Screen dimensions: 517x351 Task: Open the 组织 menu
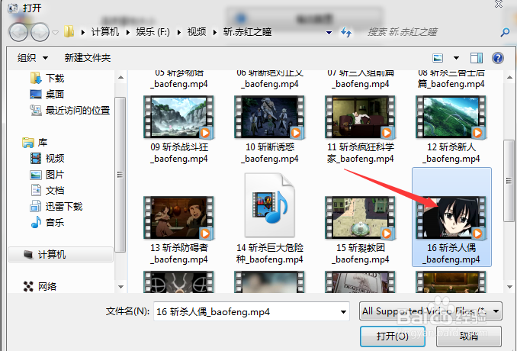pyautogui.click(x=33, y=58)
